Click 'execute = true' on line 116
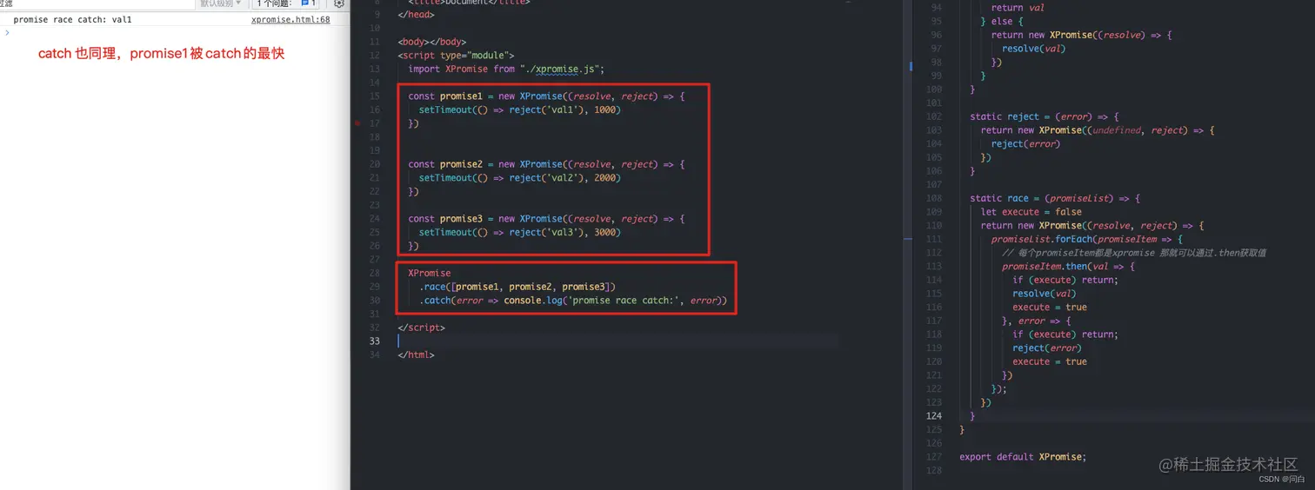The width and height of the screenshot is (1315, 490). 1050,308
